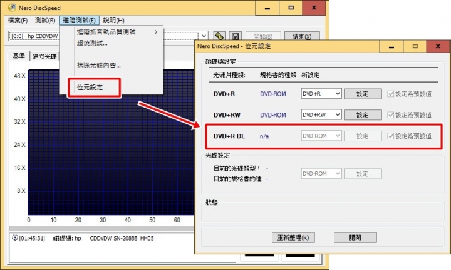
Task: Click the 新設定 column header
Action: click(x=310, y=75)
